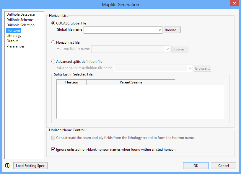Navigate to the Output section

pos(12,41)
